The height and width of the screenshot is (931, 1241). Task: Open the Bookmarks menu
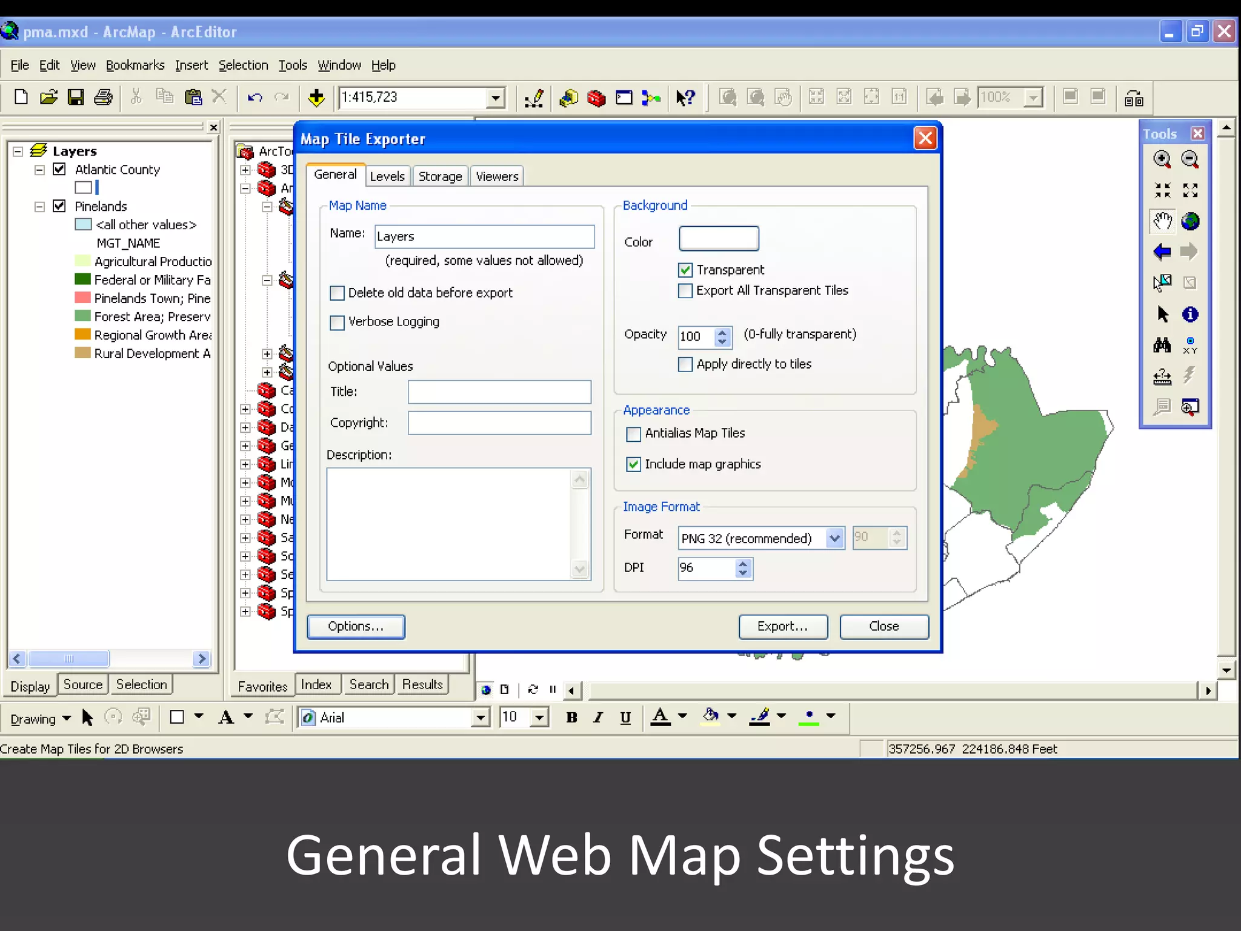click(135, 65)
